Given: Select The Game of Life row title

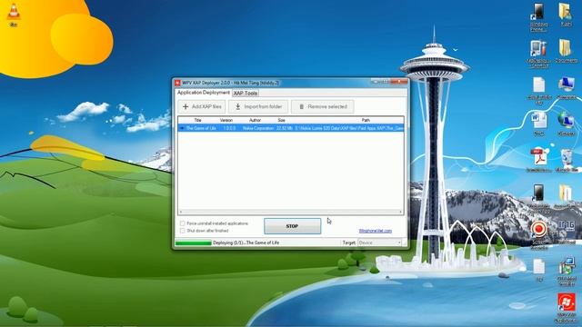Looking at the screenshot, I should click(x=201, y=128).
